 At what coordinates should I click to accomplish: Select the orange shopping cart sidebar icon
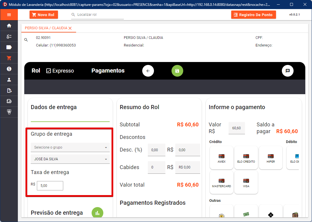[x=9, y=58]
